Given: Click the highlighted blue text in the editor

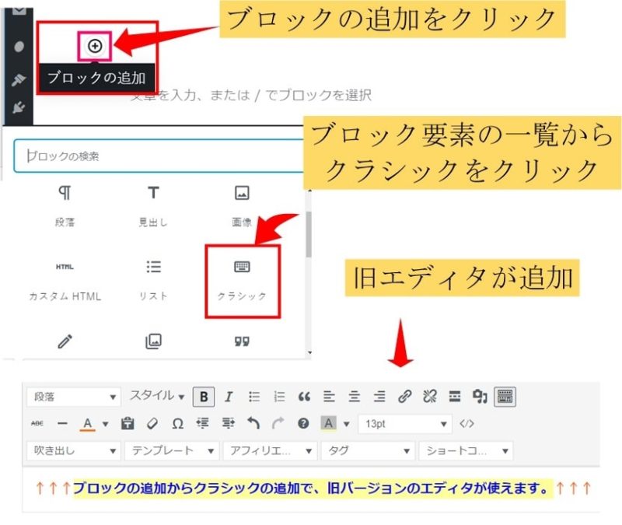Looking at the screenshot, I should (x=312, y=488).
